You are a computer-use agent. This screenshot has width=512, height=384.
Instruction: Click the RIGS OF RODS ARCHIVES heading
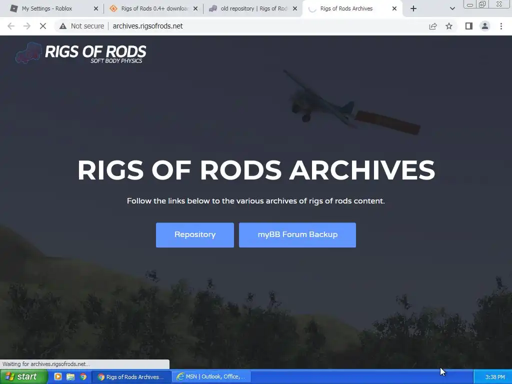pyautogui.click(x=256, y=170)
